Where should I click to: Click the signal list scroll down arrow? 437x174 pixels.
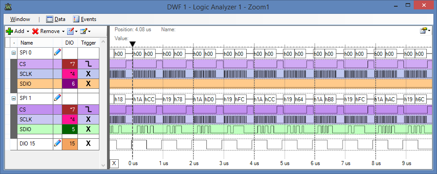point(103,166)
